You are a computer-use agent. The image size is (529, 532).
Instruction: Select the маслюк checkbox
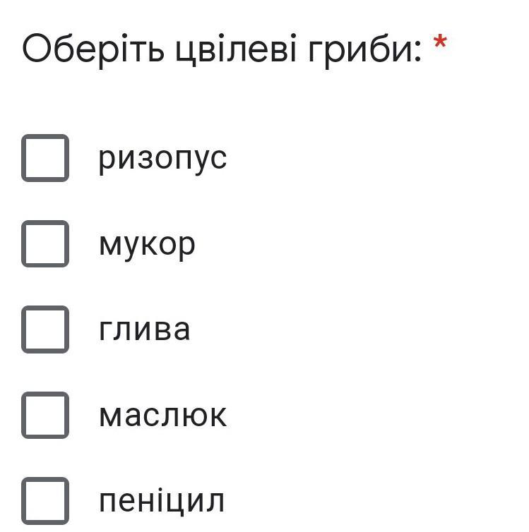click(x=45, y=416)
